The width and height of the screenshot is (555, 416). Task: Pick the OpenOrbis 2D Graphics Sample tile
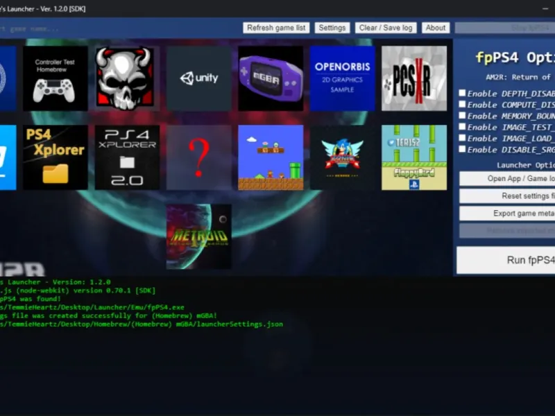pos(342,78)
